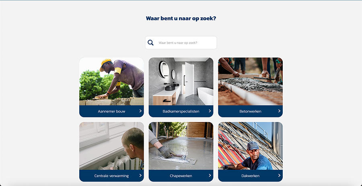Screen dimensions: 362x186
Task: Select the Centrale verwarming label bar
Action: click(111, 176)
